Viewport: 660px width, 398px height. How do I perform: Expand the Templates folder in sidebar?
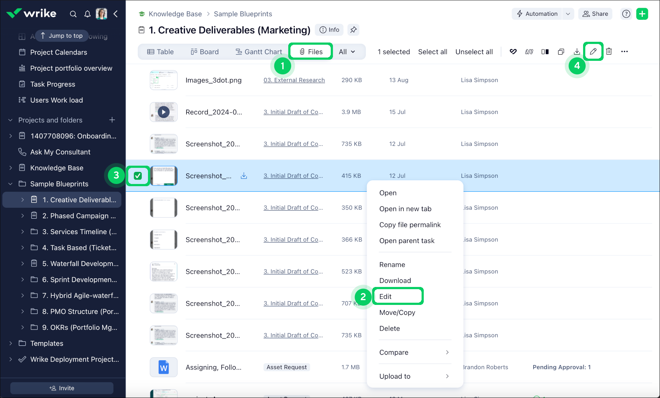[11, 343]
